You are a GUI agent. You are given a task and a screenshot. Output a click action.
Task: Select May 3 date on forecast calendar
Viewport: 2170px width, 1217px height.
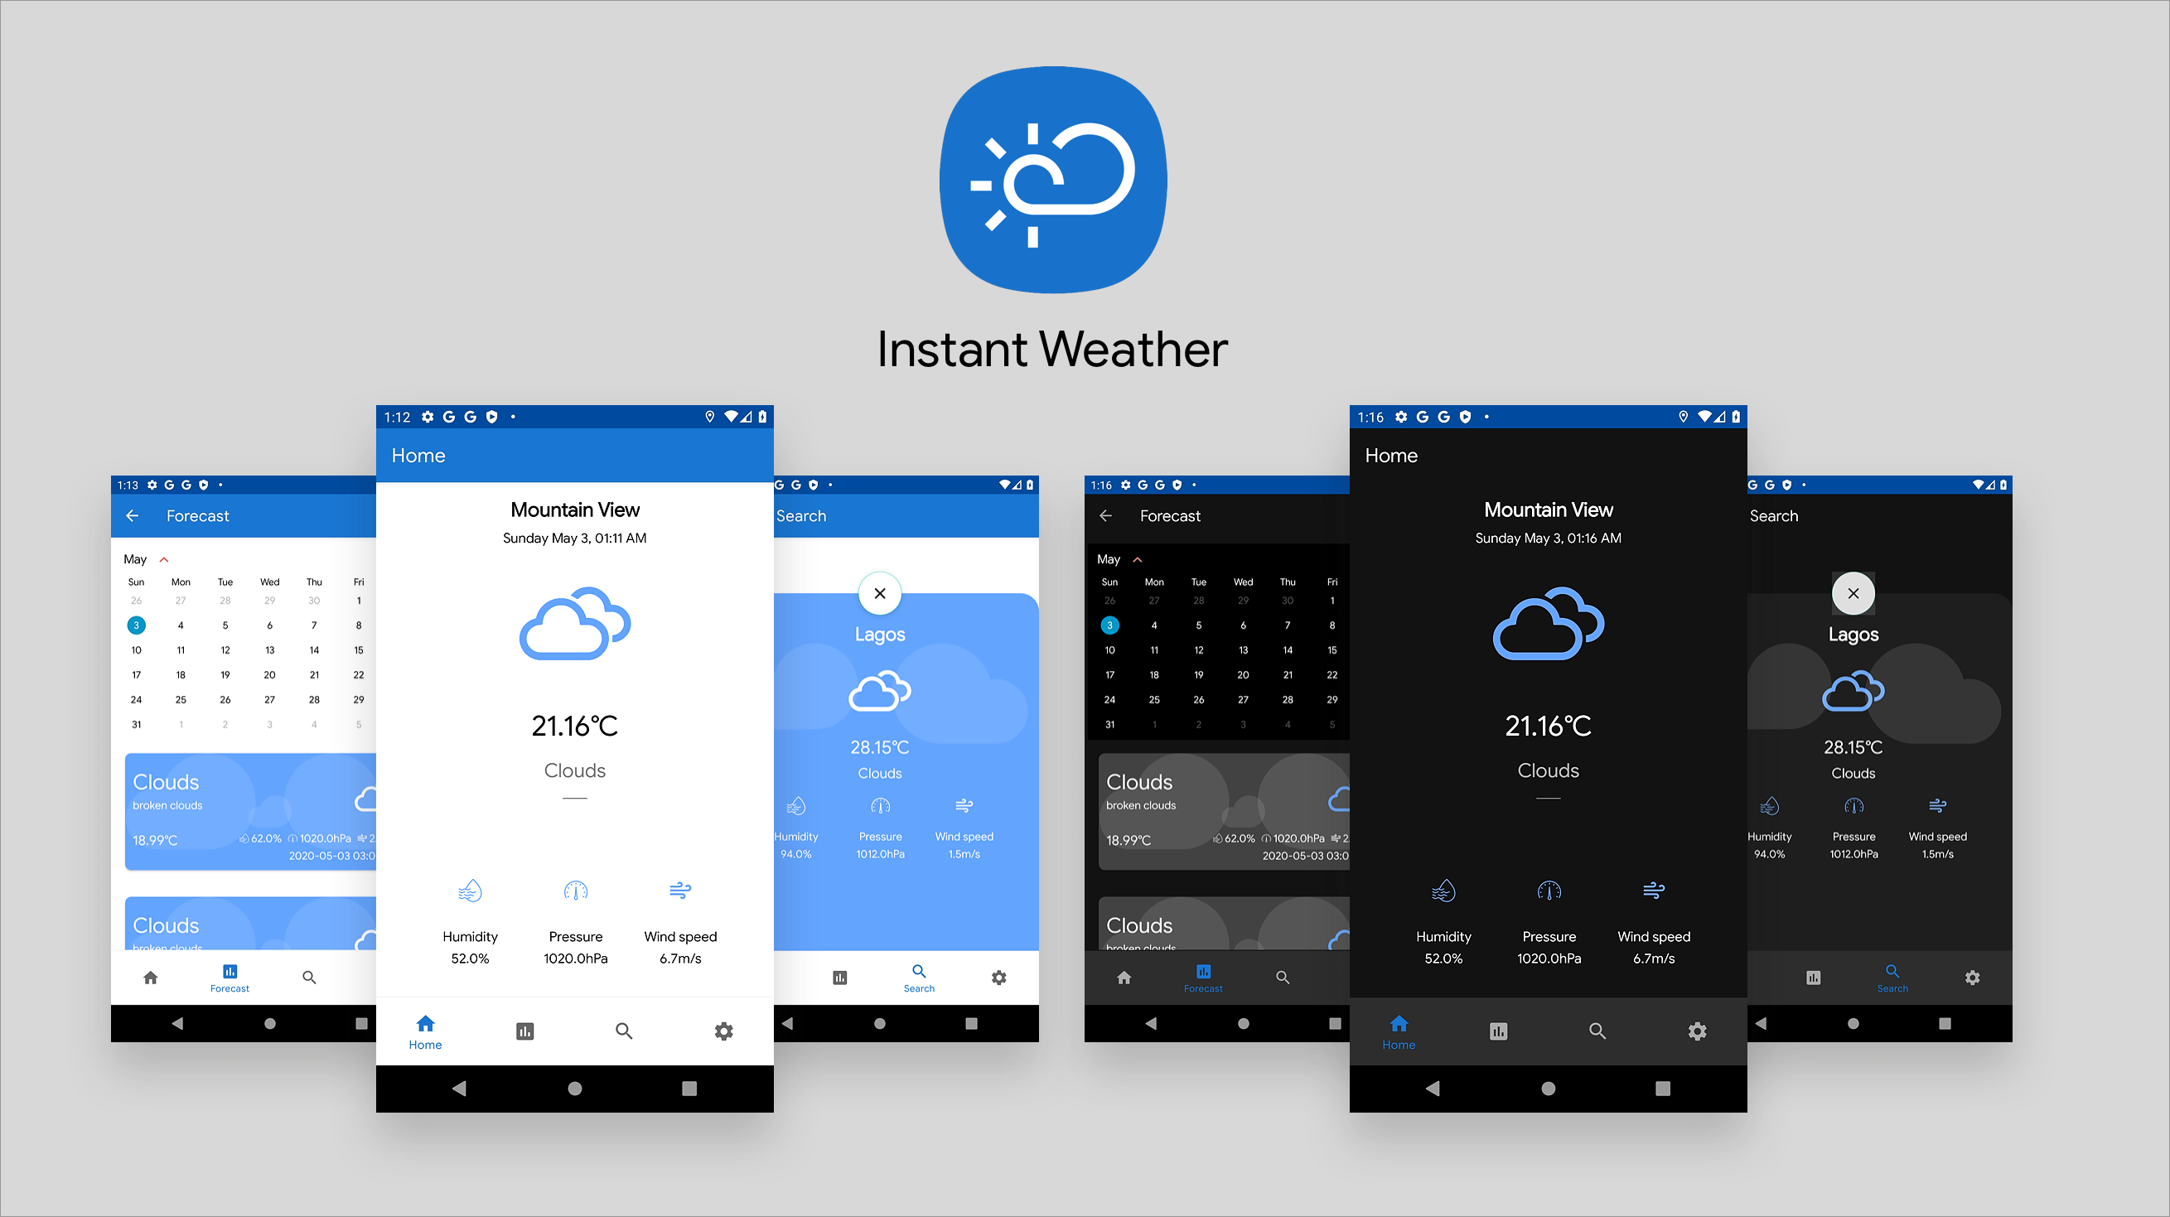(136, 625)
